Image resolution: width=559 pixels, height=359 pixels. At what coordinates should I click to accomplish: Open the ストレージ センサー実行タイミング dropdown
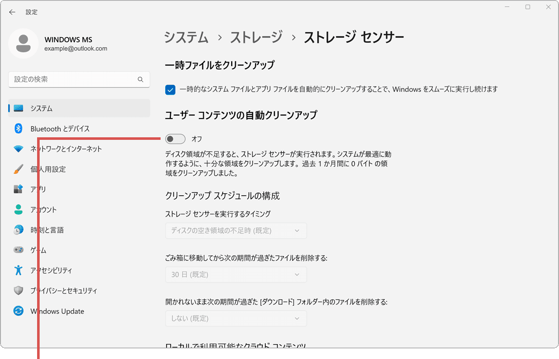pyautogui.click(x=236, y=230)
